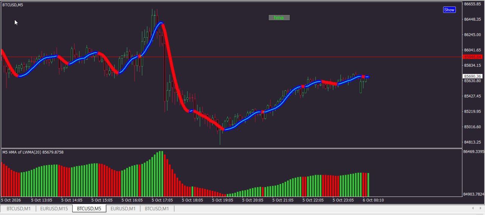Viewport: 485px width, 215px height.
Task: Select the active BTCUSD,M5 tab
Action: [89, 209]
